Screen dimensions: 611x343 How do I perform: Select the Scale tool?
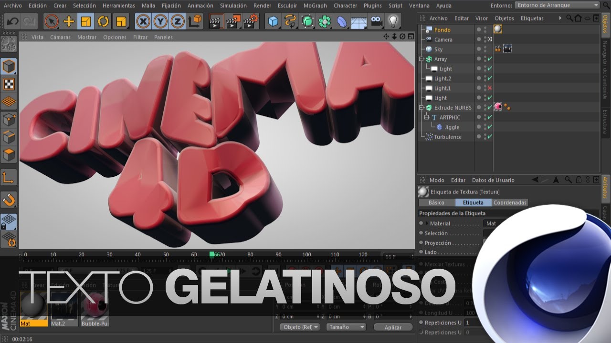86,21
